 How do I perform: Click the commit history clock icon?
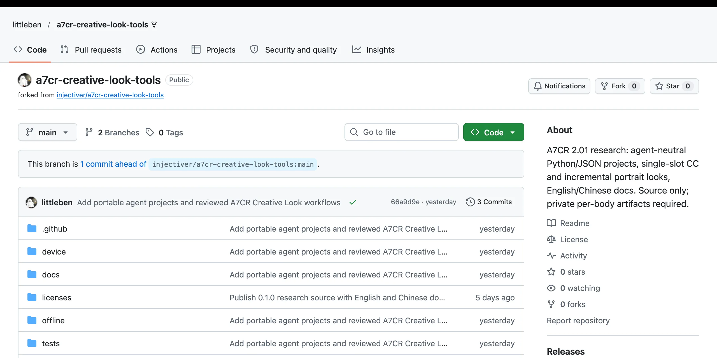pyautogui.click(x=471, y=202)
